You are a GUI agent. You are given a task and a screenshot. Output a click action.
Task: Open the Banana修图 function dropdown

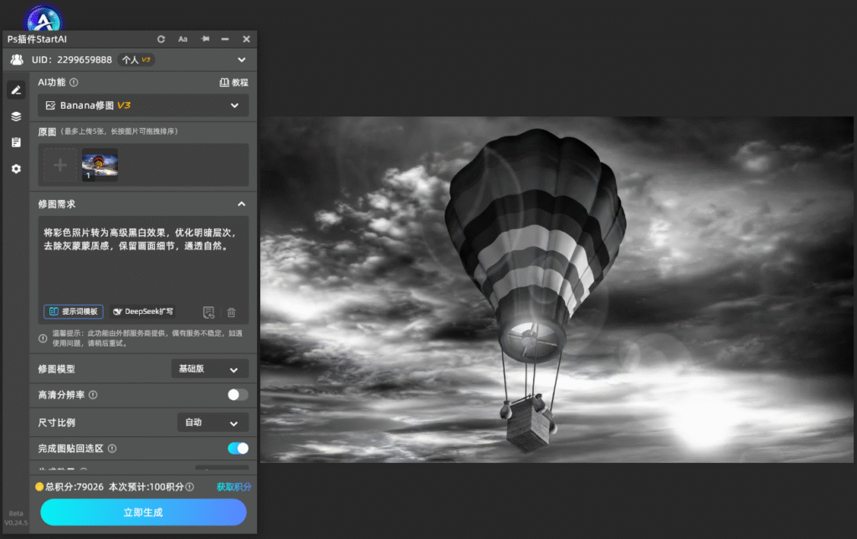143,105
